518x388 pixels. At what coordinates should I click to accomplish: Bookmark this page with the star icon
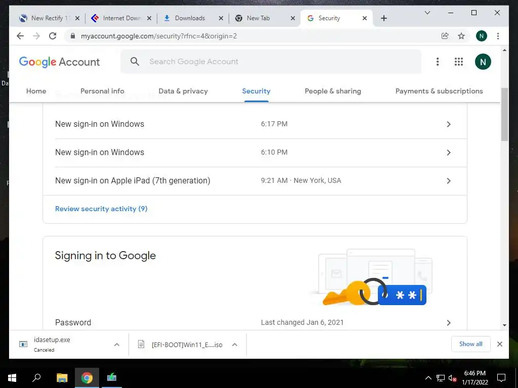pyautogui.click(x=461, y=36)
